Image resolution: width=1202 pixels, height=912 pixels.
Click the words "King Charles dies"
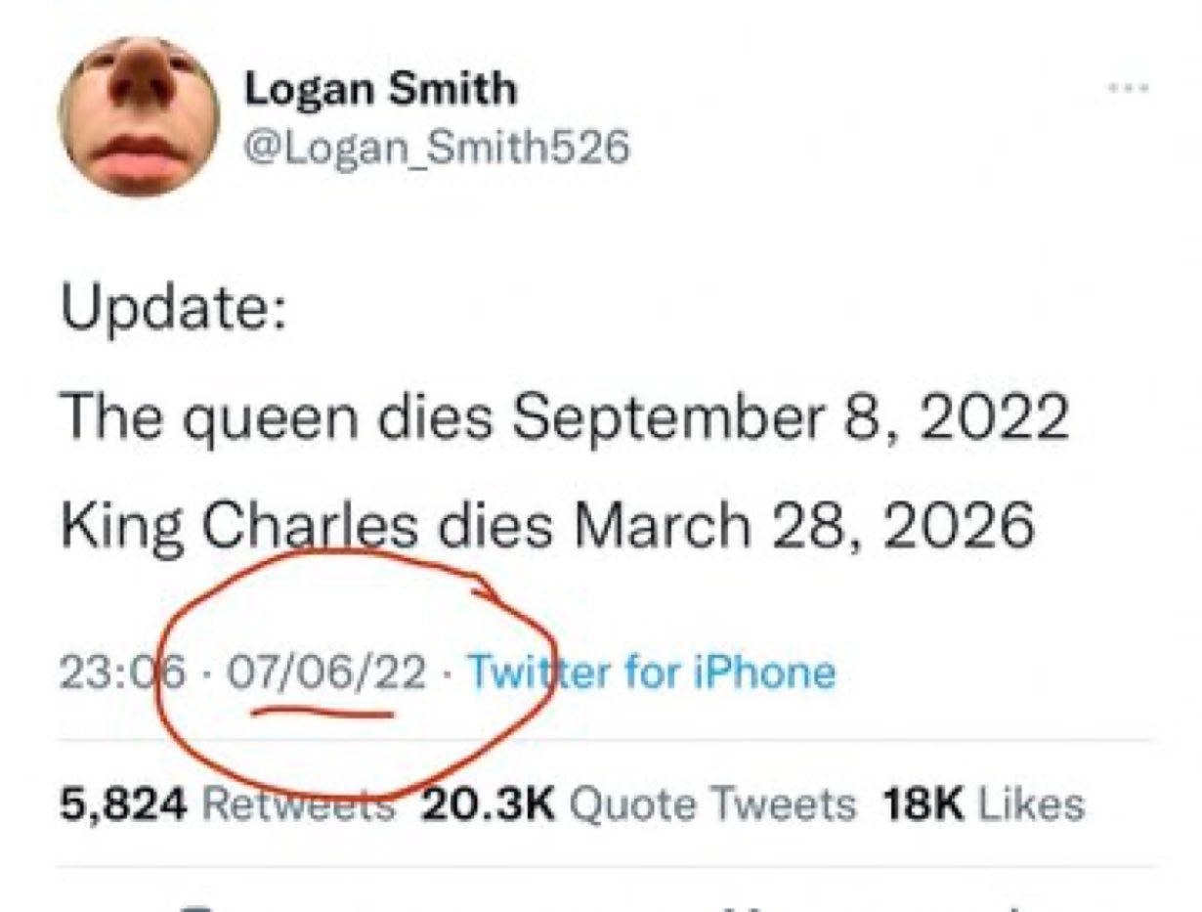(x=304, y=527)
